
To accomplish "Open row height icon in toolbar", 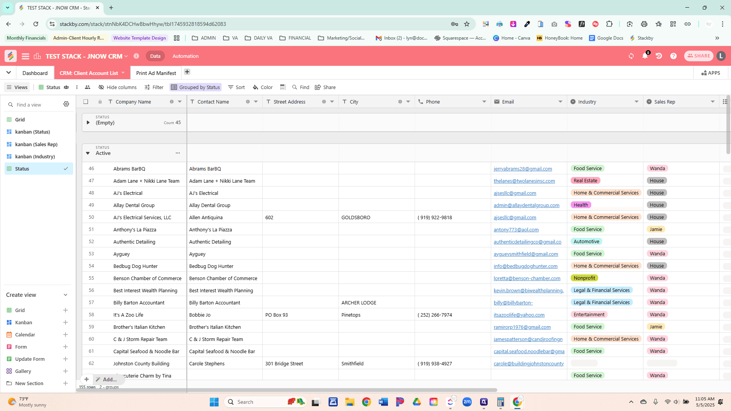I will 283,87.
